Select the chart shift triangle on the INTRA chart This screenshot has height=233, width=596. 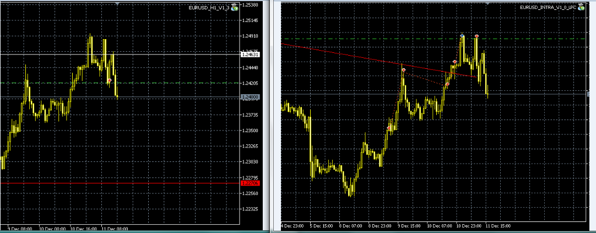coord(486,3)
